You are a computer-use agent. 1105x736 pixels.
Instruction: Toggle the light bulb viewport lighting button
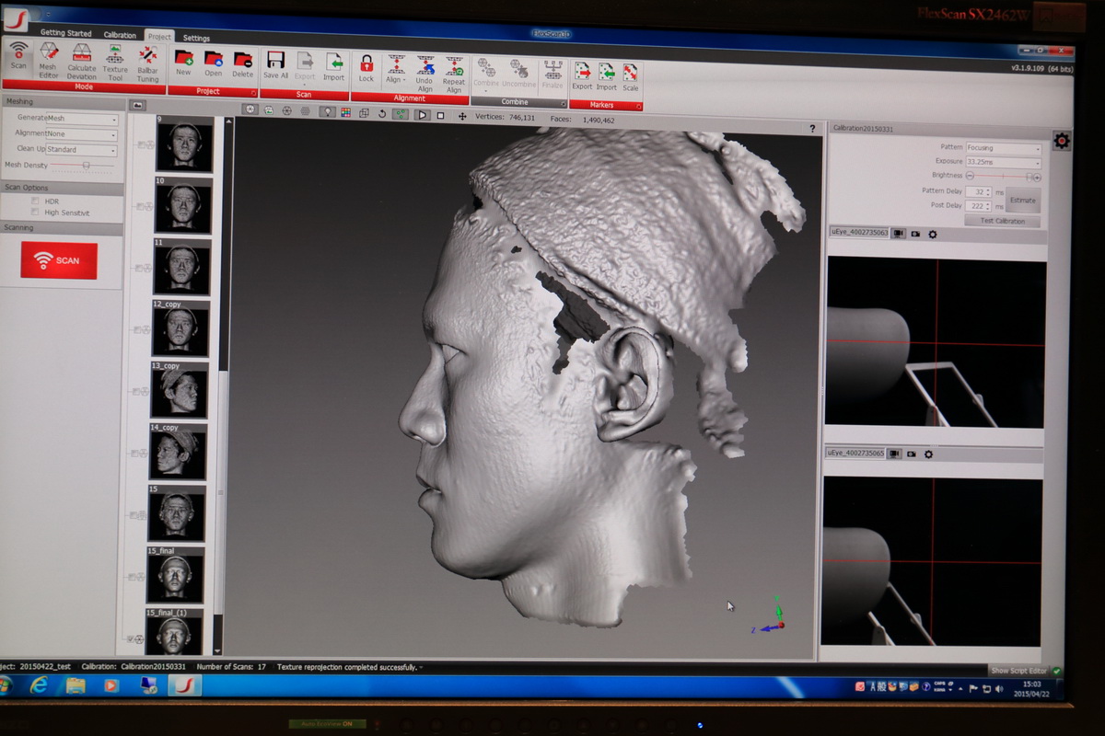click(x=326, y=112)
